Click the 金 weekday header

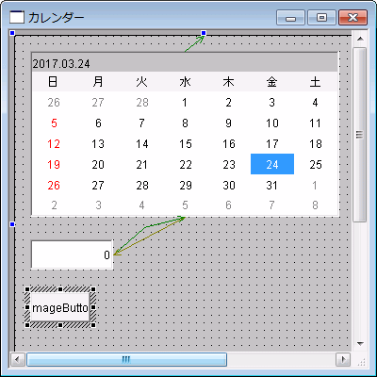point(271,82)
